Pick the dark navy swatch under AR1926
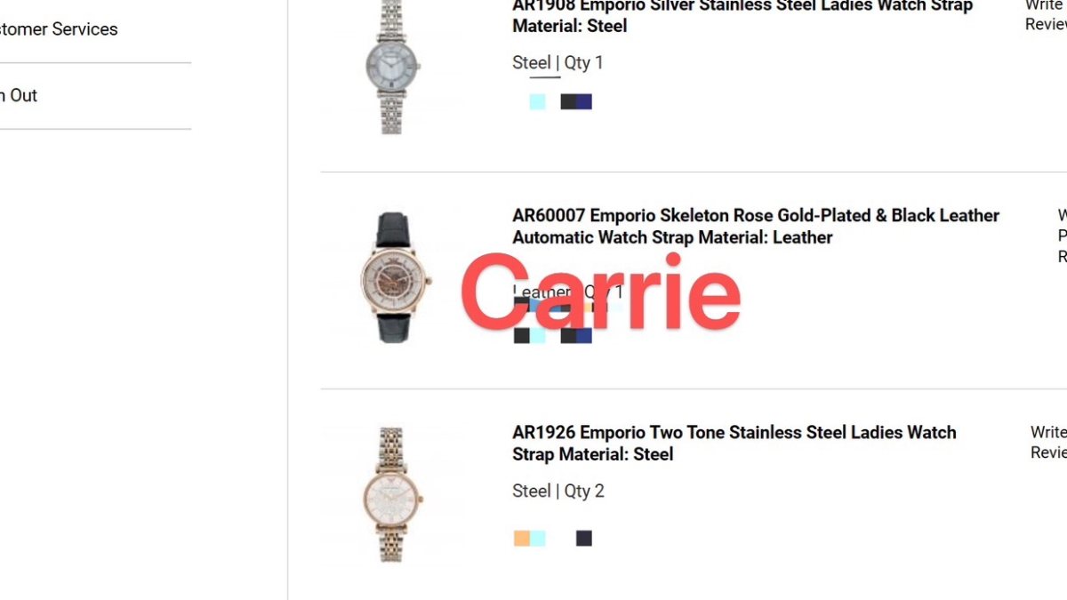This screenshot has height=600, width=1067. click(x=583, y=538)
